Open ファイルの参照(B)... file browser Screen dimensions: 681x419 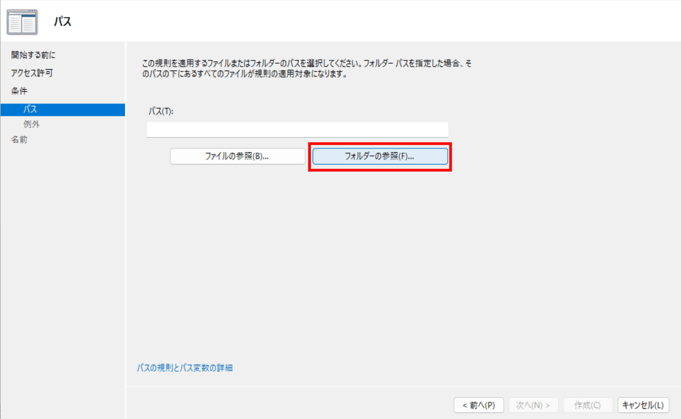pos(237,156)
